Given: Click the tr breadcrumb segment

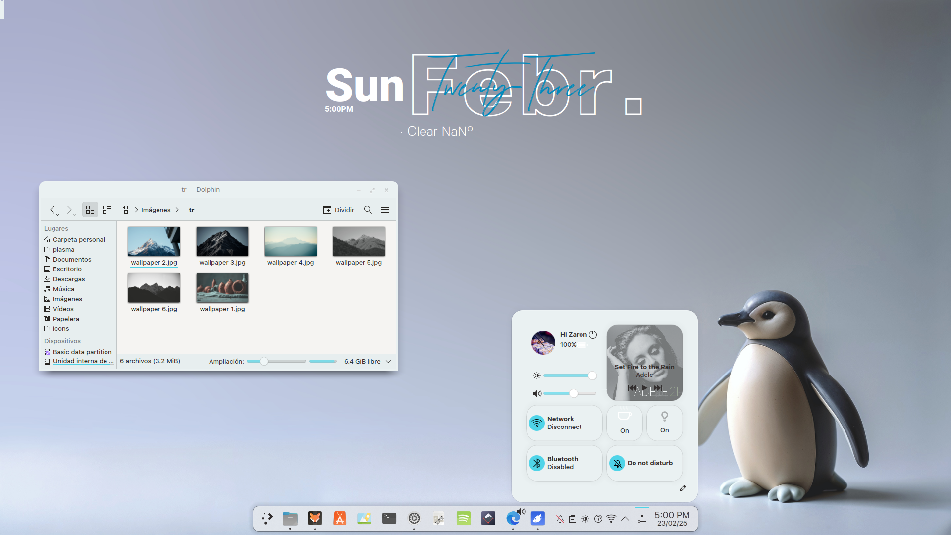Looking at the screenshot, I should pyautogui.click(x=192, y=210).
